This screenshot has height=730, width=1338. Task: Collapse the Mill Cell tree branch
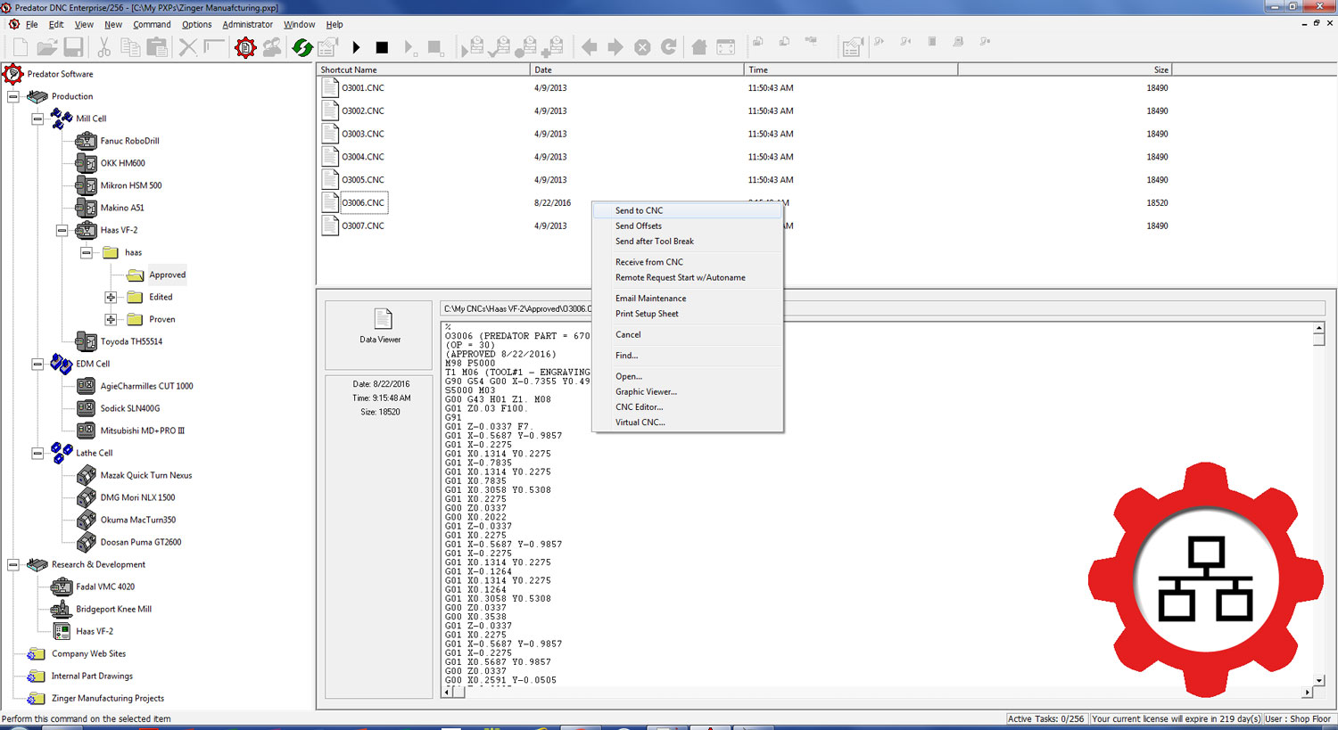point(37,118)
